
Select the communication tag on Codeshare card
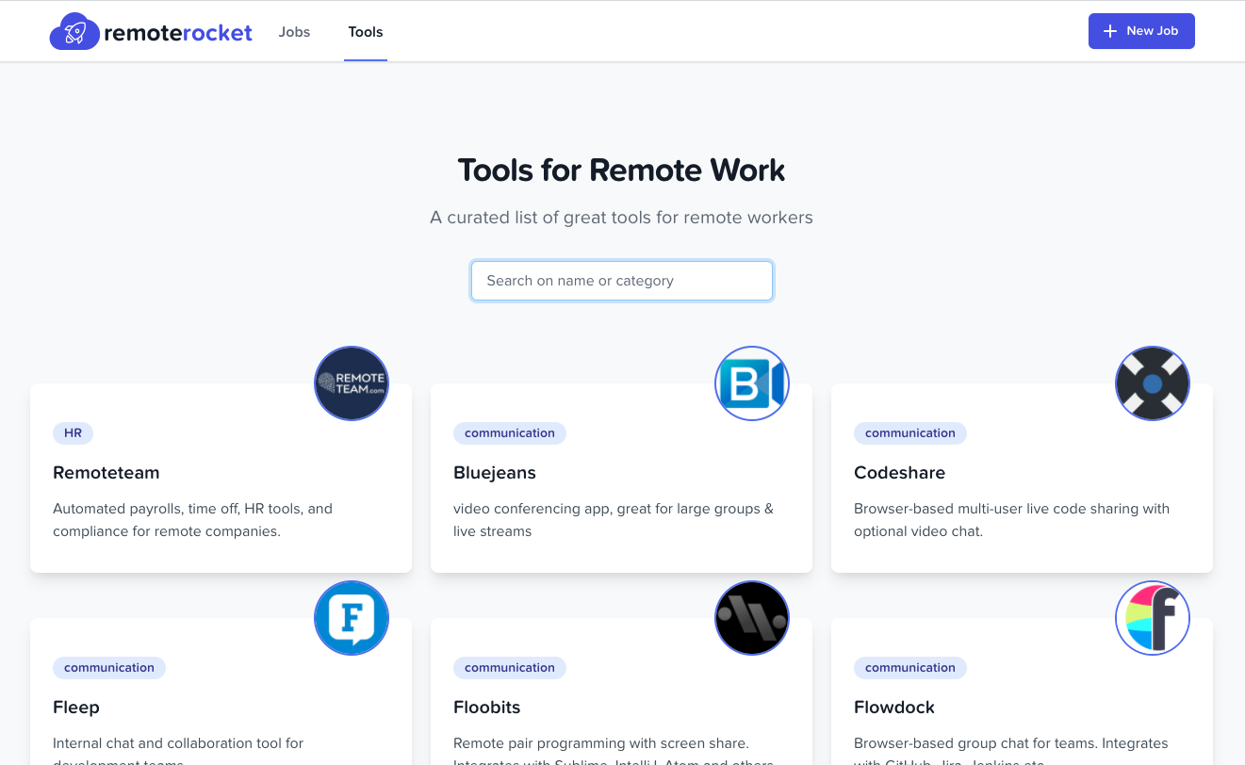coord(910,433)
